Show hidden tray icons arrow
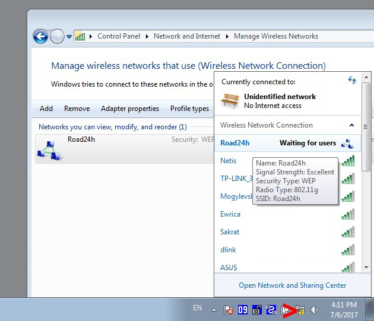The width and height of the screenshot is (374, 321). (214, 310)
